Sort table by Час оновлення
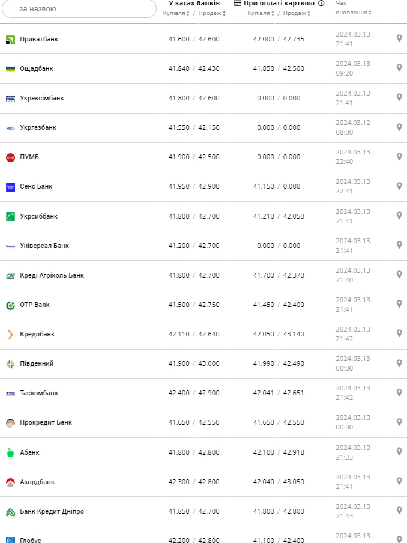Screen dimensions: 407x543 click(353, 13)
